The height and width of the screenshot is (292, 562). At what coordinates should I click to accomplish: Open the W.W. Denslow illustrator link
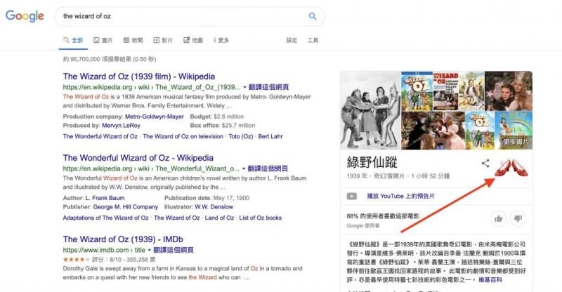(214, 207)
